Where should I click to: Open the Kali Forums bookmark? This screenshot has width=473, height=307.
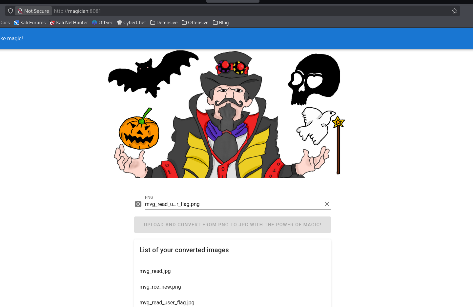(x=30, y=23)
